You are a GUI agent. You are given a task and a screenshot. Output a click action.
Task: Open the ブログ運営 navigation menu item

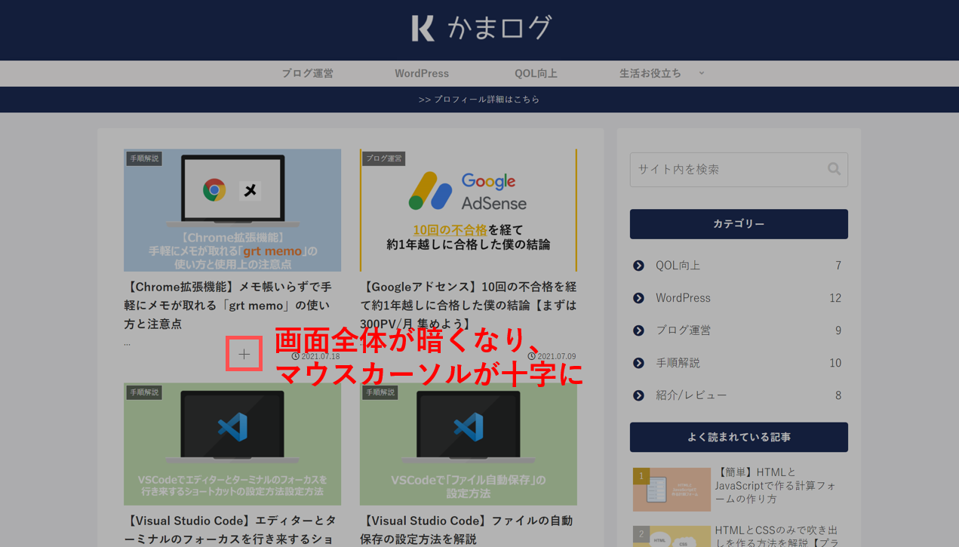(308, 73)
